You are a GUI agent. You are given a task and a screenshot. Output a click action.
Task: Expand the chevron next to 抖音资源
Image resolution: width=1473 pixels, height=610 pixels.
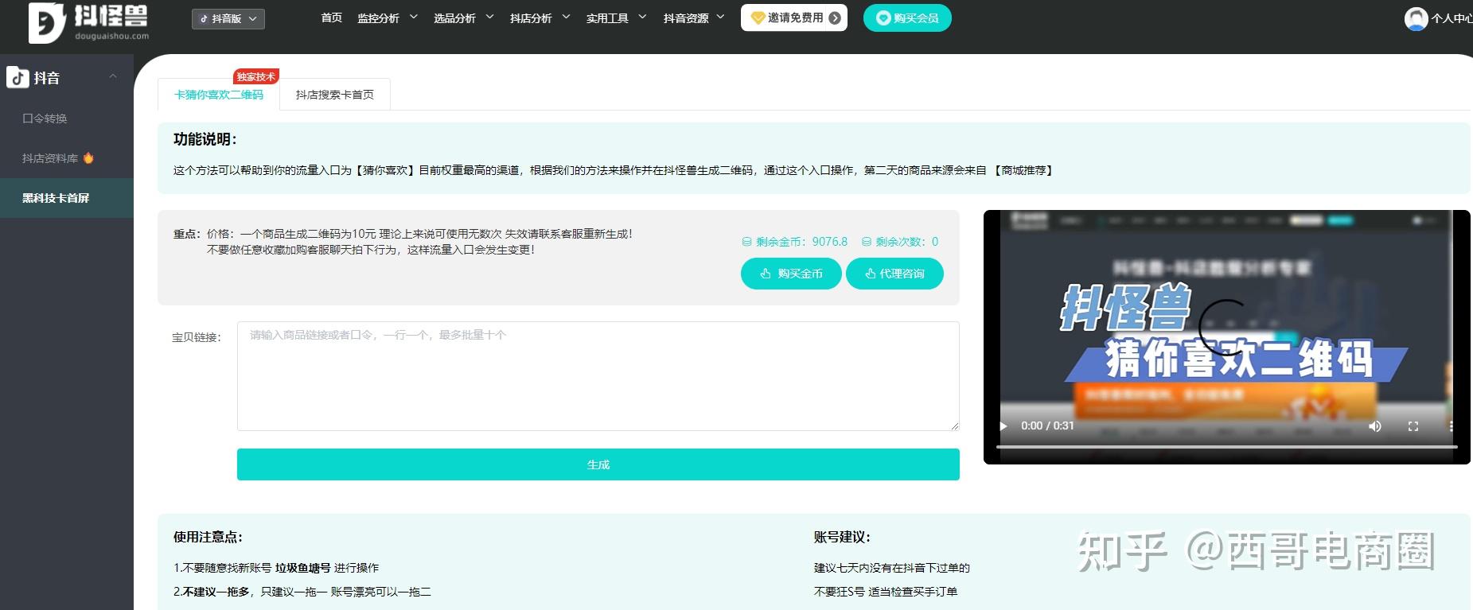pos(720,17)
